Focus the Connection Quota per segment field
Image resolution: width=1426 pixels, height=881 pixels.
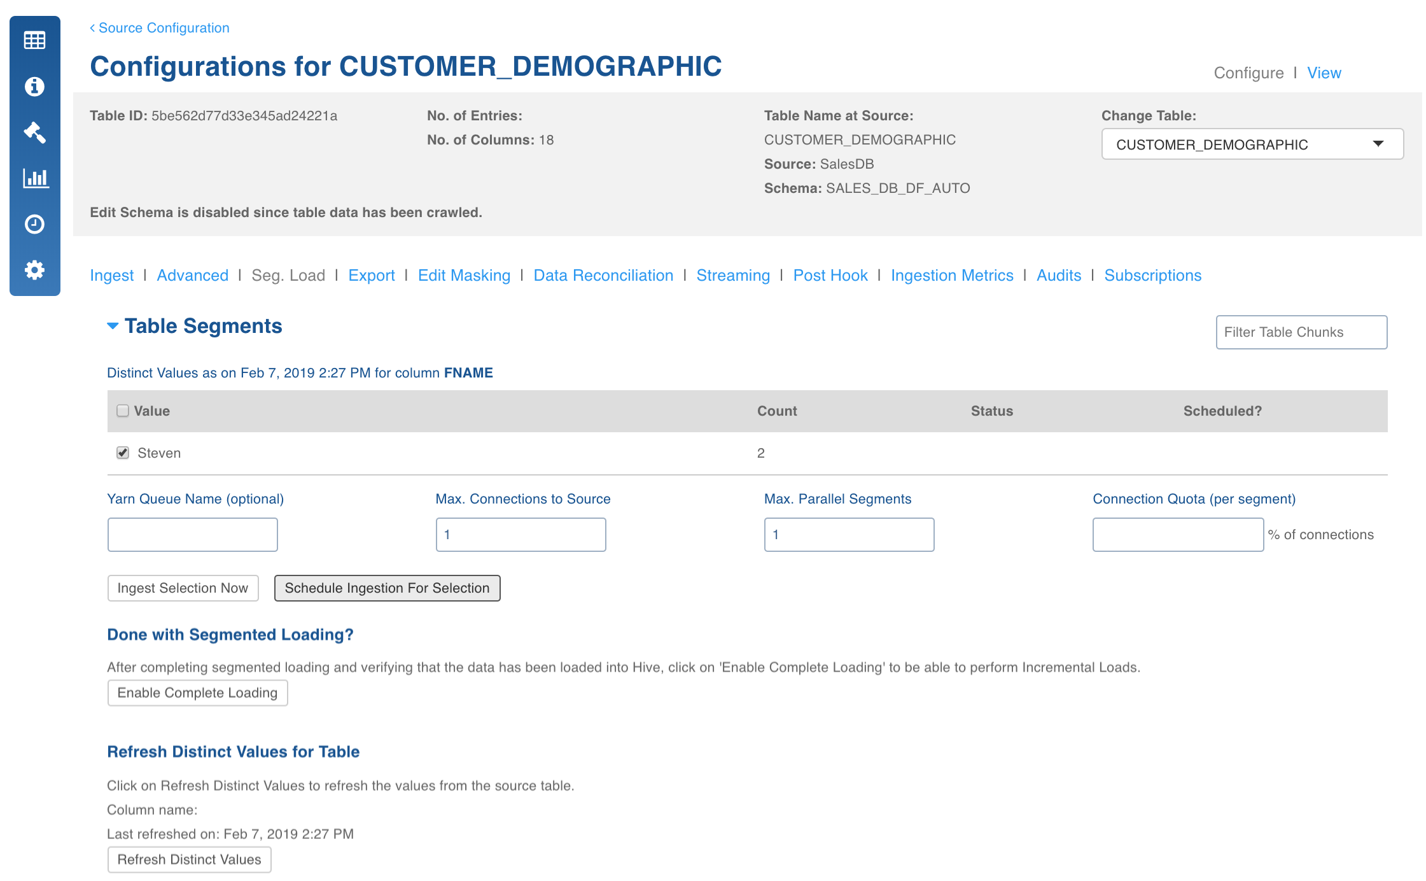point(1178,535)
